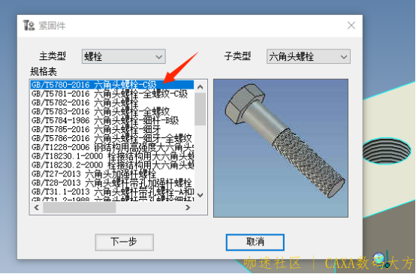Click the list scroll up arrow
Screen dimensions: 416x274
pos(200,87)
